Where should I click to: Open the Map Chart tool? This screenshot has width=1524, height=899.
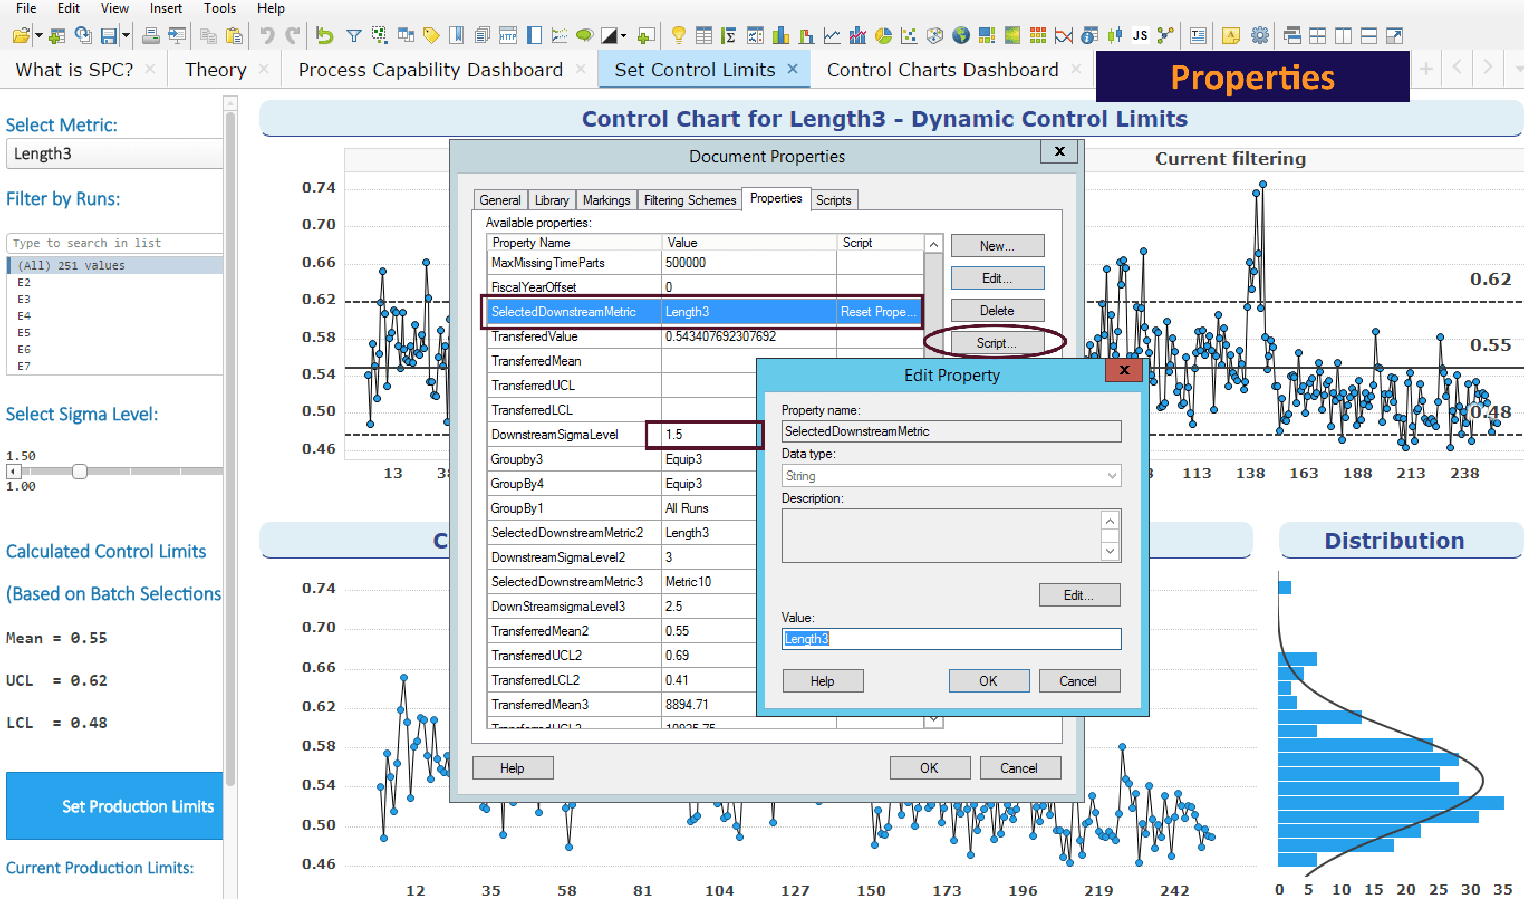tap(962, 35)
